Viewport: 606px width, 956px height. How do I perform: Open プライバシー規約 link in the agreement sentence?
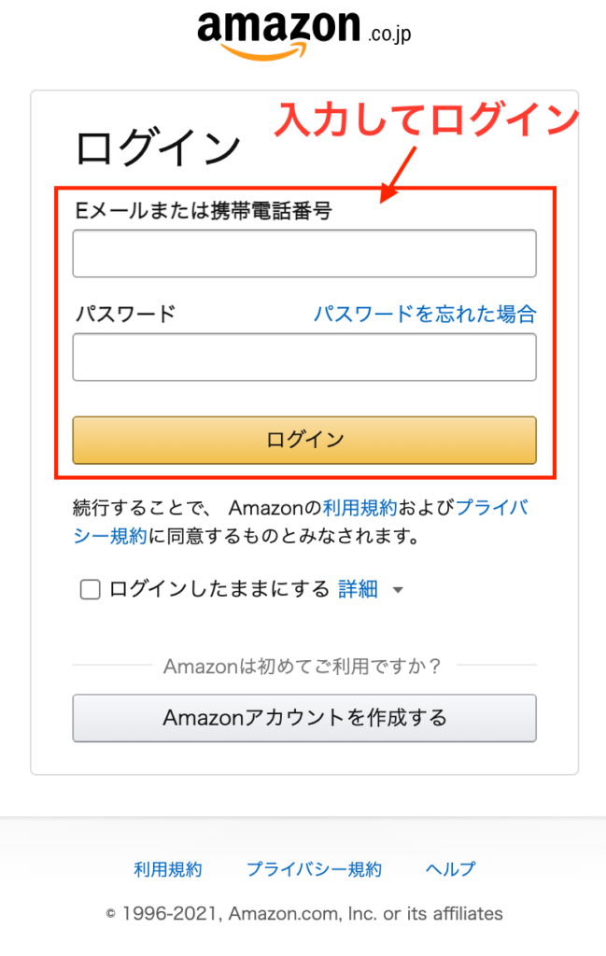point(495,509)
